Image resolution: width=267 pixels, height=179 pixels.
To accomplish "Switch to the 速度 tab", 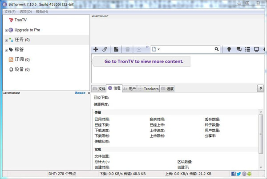I will (167, 89).
